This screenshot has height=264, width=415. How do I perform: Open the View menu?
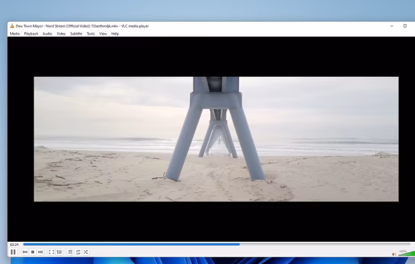103,34
